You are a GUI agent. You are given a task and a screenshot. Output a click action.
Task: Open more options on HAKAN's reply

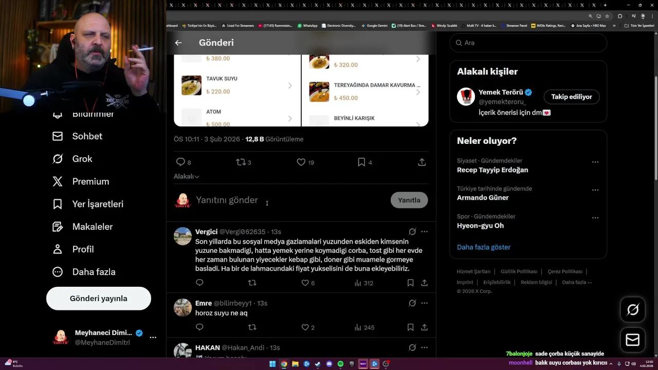424,348
